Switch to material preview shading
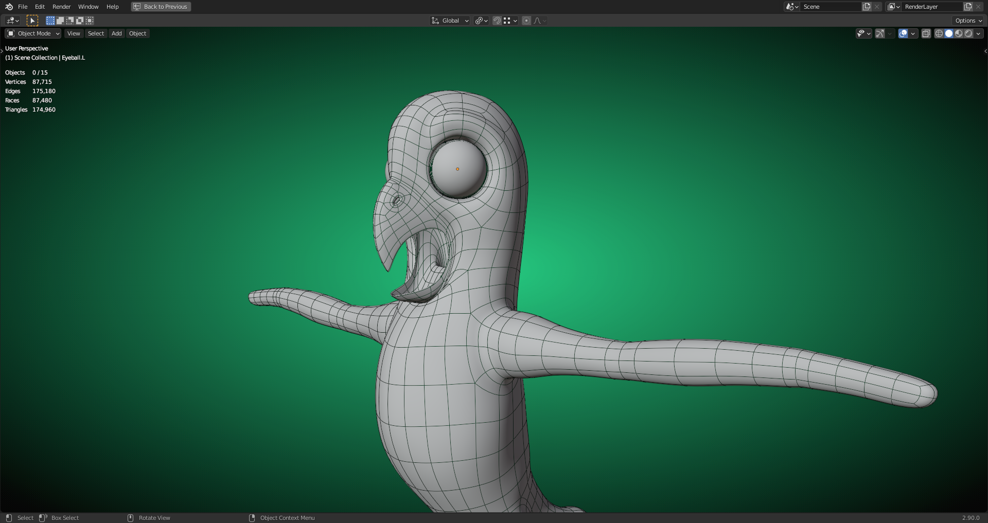988x523 pixels. pyautogui.click(x=959, y=33)
